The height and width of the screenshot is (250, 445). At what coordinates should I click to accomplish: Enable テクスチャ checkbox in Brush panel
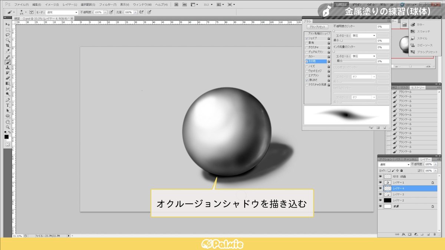[x=306, y=47]
